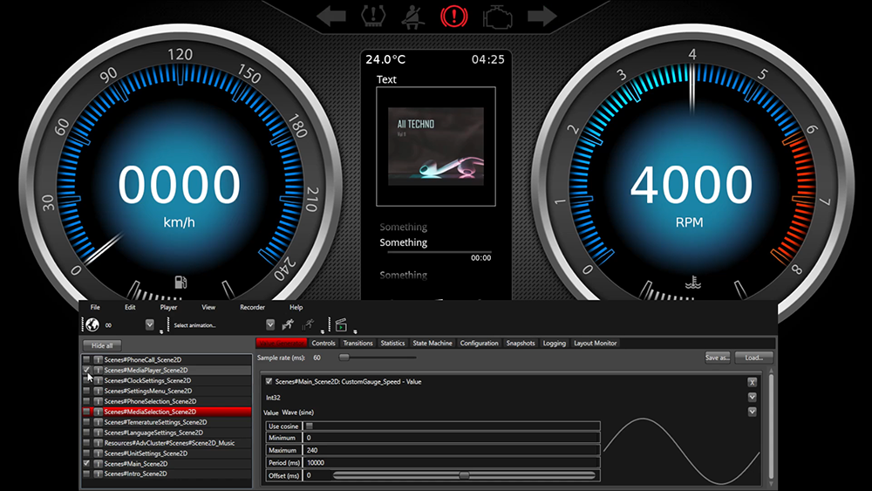Click the clapperboard recorder icon
The height and width of the screenshot is (491, 872).
(341, 324)
